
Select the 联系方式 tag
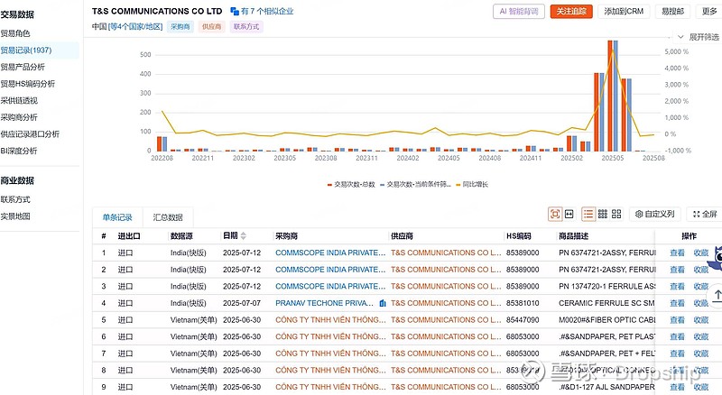click(x=245, y=27)
